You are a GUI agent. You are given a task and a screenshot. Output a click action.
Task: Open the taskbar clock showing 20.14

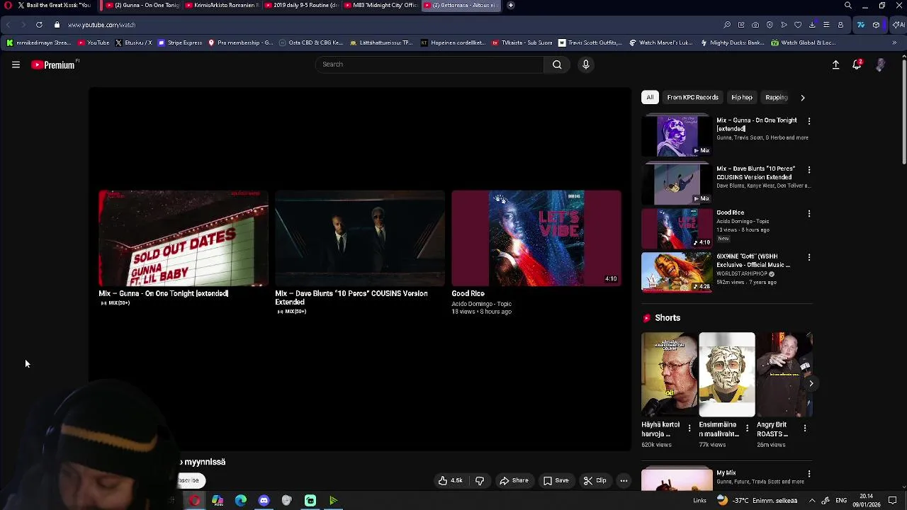pyautogui.click(x=866, y=501)
